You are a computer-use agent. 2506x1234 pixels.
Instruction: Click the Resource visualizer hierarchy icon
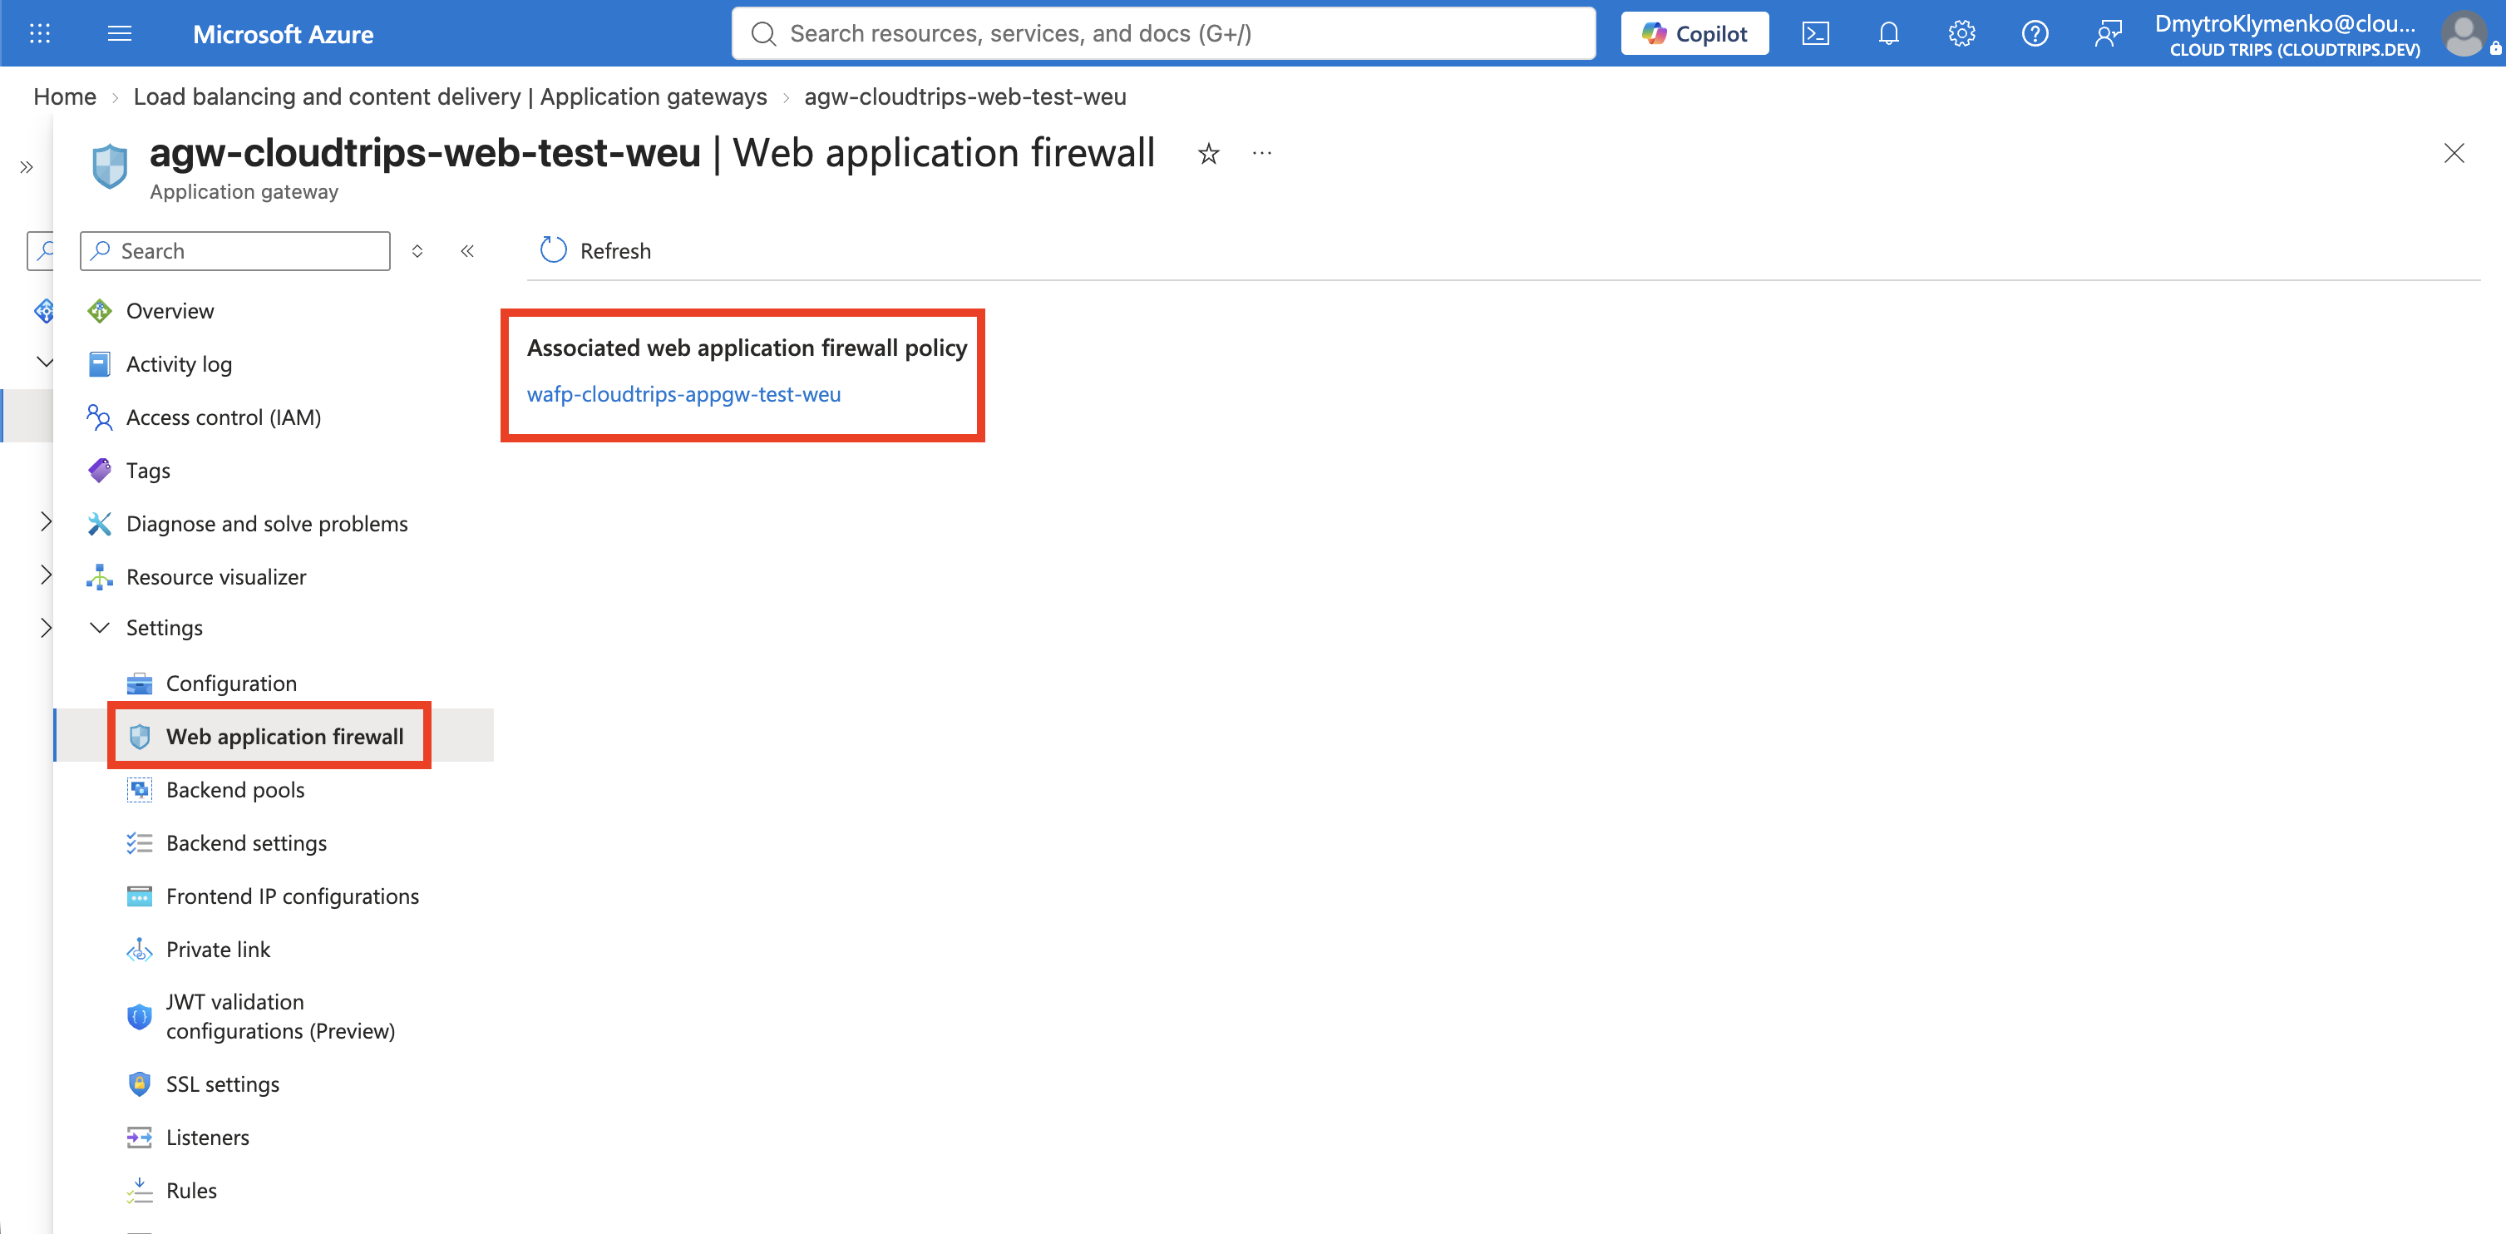point(99,577)
